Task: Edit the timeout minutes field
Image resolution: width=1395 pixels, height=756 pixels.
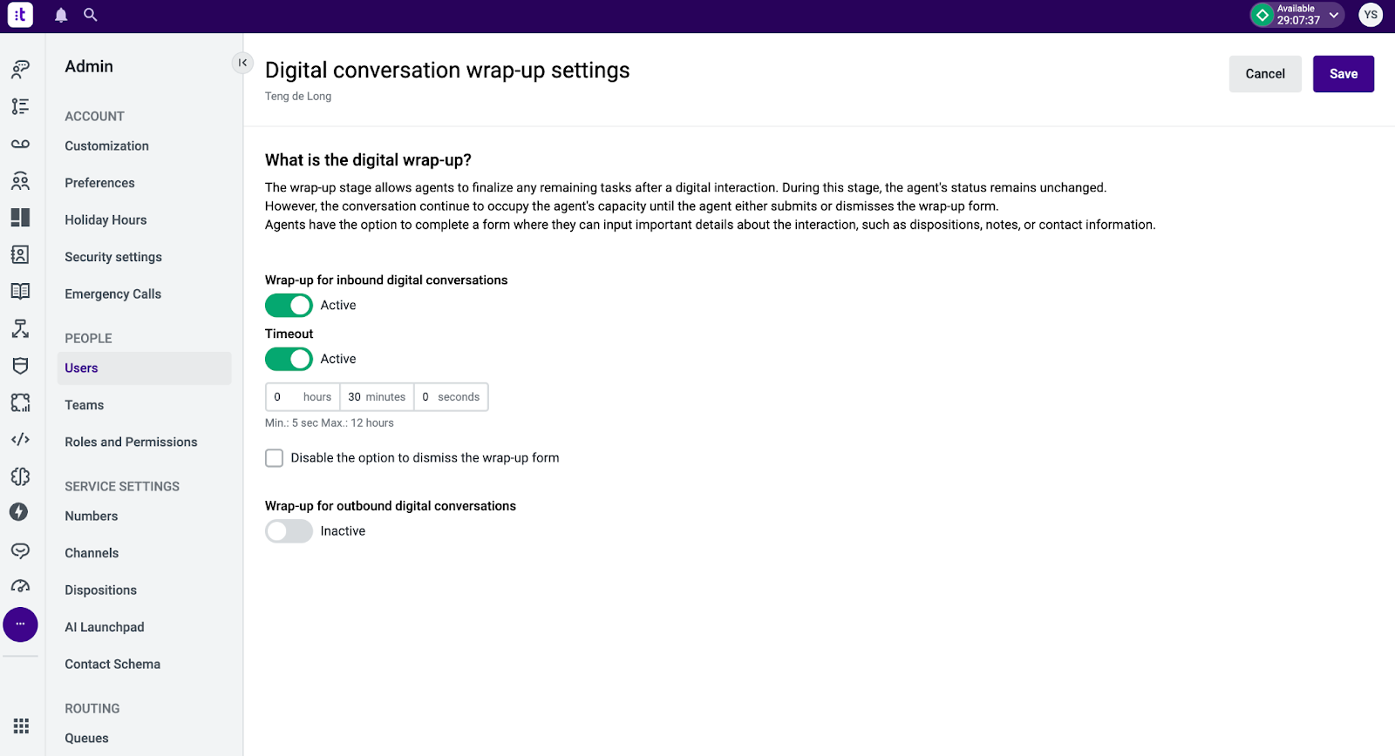Action: [377, 397]
